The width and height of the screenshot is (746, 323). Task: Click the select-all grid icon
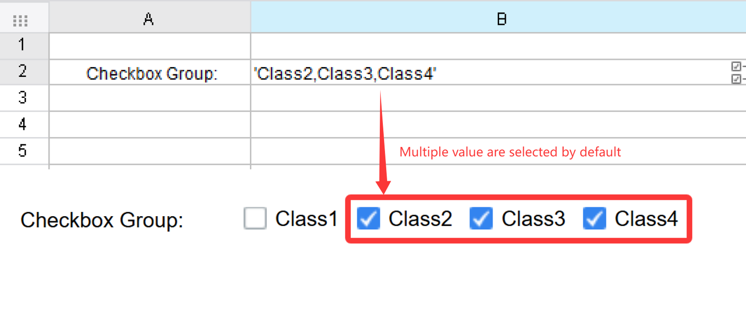(x=19, y=19)
